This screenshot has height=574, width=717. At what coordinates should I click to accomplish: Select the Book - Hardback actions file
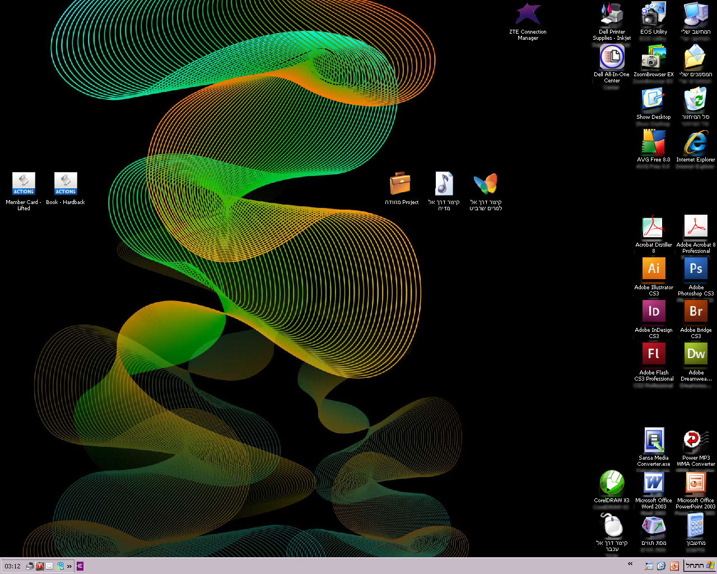[x=66, y=184]
